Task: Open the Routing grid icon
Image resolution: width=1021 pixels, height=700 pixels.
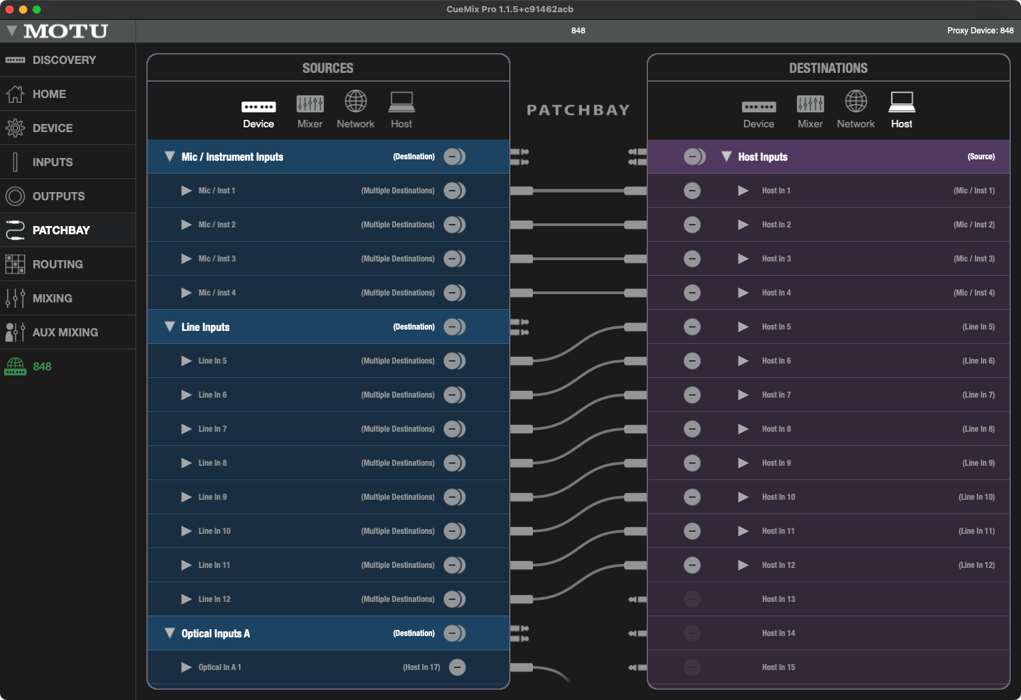Action: (x=15, y=264)
